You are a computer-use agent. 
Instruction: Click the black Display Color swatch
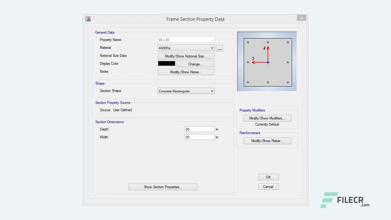166,63
